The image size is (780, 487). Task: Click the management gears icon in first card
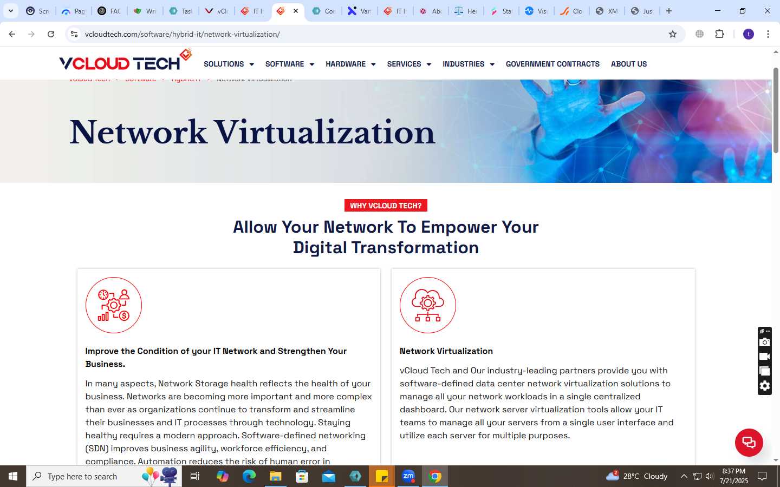tap(114, 305)
